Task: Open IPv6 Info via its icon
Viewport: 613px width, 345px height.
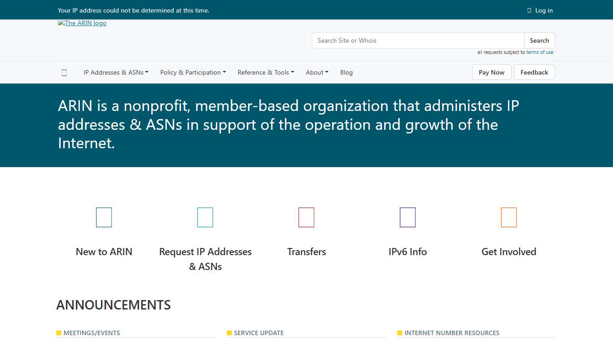Action: pyautogui.click(x=407, y=217)
